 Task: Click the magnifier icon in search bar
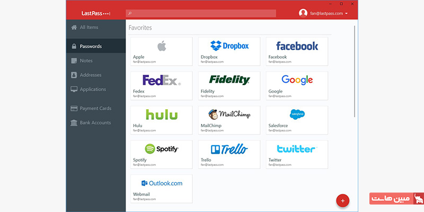tap(130, 13)
